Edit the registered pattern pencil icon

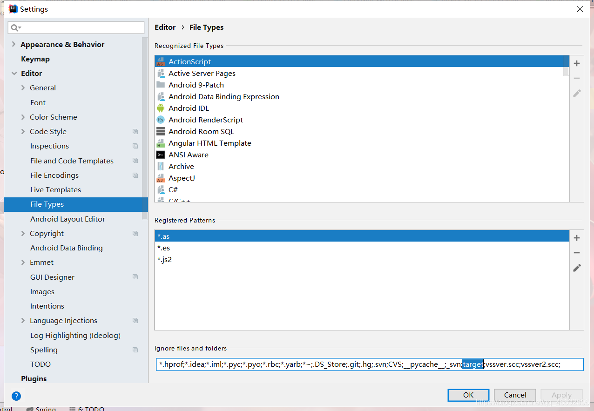click(577, 268)
